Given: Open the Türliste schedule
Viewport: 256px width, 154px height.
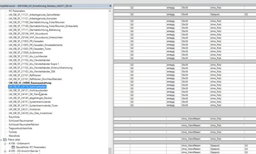Looking at the screenshot, I should coord(13,132).
